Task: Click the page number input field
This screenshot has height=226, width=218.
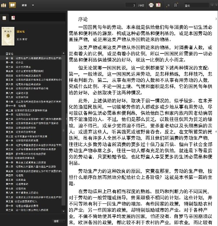Action: point(131,5)
